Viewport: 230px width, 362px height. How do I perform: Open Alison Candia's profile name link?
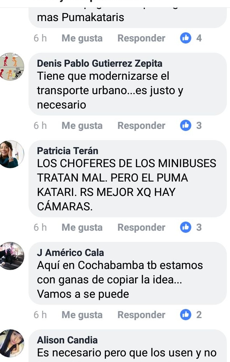click(67, 340)
